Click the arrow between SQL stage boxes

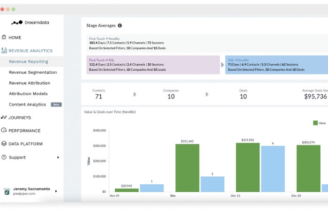pyautogui.click(x=223, y=65)
